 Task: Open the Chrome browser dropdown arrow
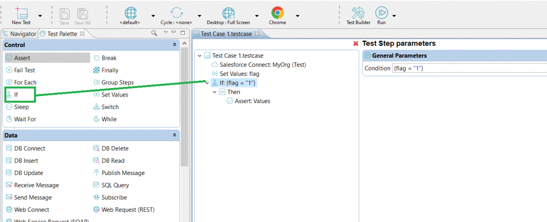pos(298,15)
